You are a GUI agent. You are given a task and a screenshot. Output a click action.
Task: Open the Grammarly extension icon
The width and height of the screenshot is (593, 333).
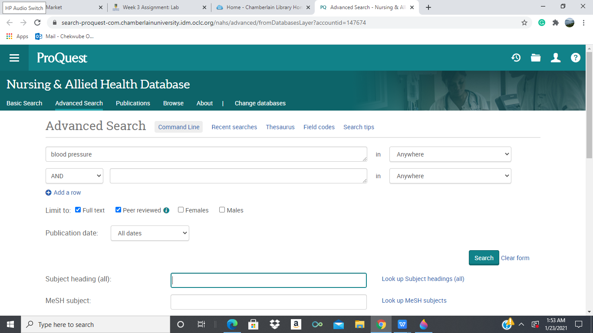click(x=542, y=23)
